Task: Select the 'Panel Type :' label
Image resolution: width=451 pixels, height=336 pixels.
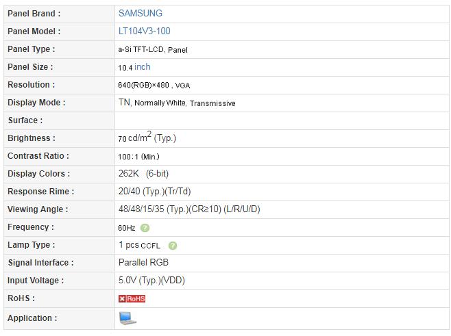Action: click(x=31, y=49)
